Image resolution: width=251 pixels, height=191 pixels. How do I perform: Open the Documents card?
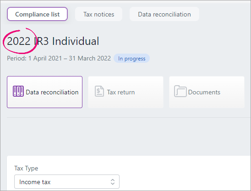tap(207, 92)
